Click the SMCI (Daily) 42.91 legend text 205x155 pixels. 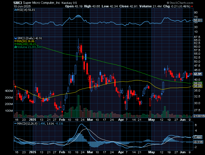30,38
